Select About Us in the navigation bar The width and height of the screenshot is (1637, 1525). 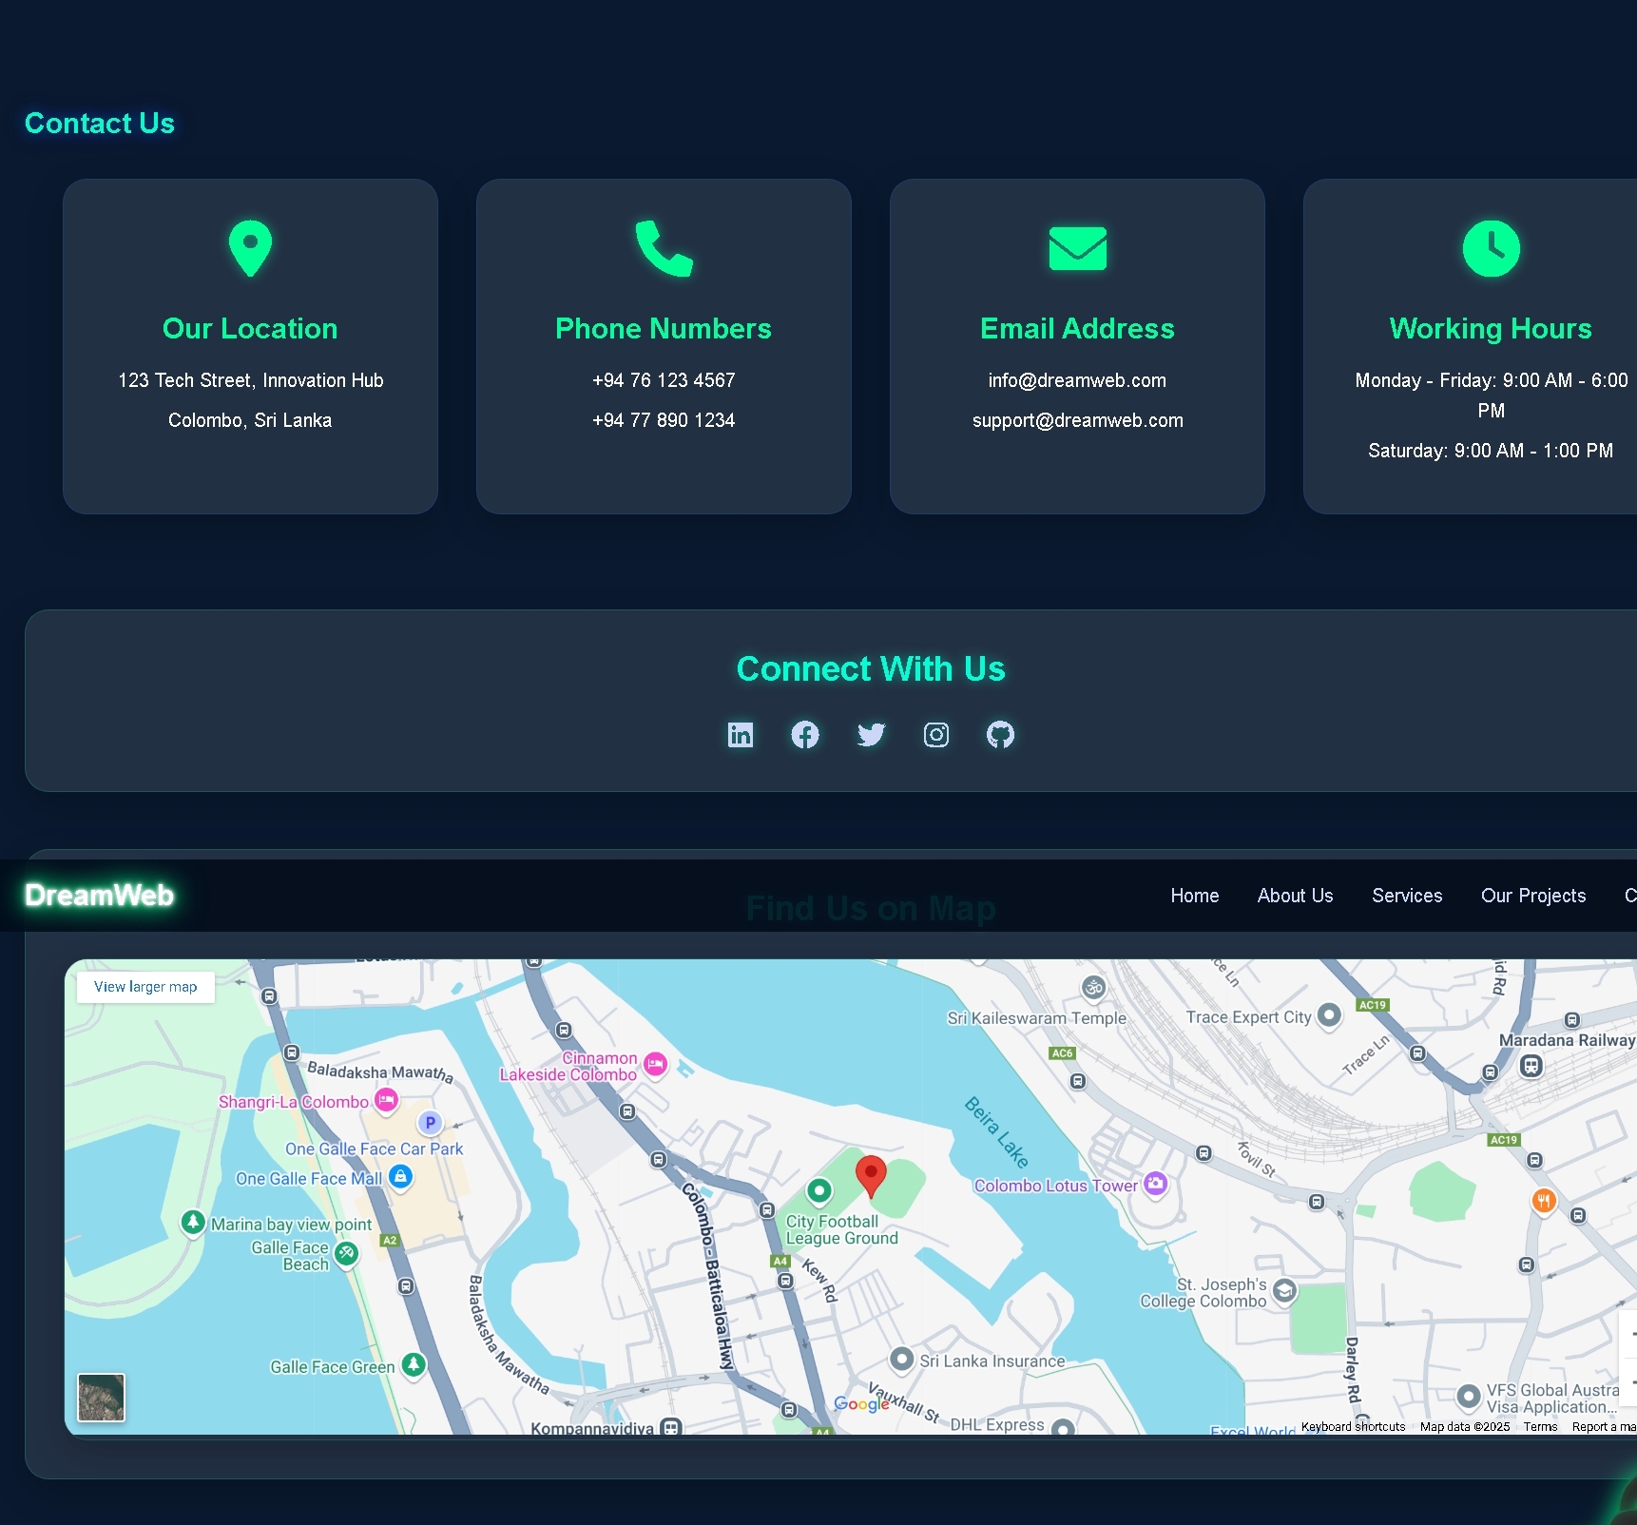point(1295,895)
